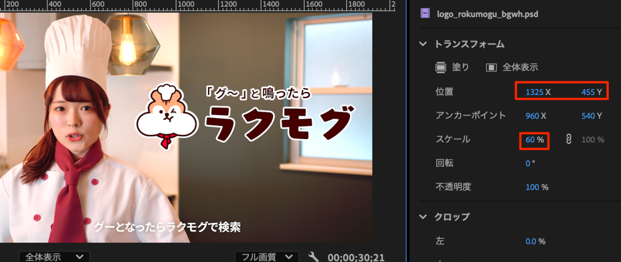Click the film icon beside logo_rokumogu_bgwh.psd

point(425,13)
